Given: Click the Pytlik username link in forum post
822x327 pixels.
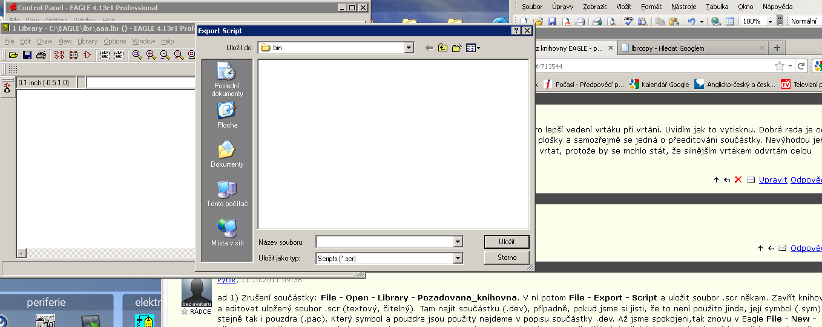Looking at the screenshot, I should click(x=228, y=280).
